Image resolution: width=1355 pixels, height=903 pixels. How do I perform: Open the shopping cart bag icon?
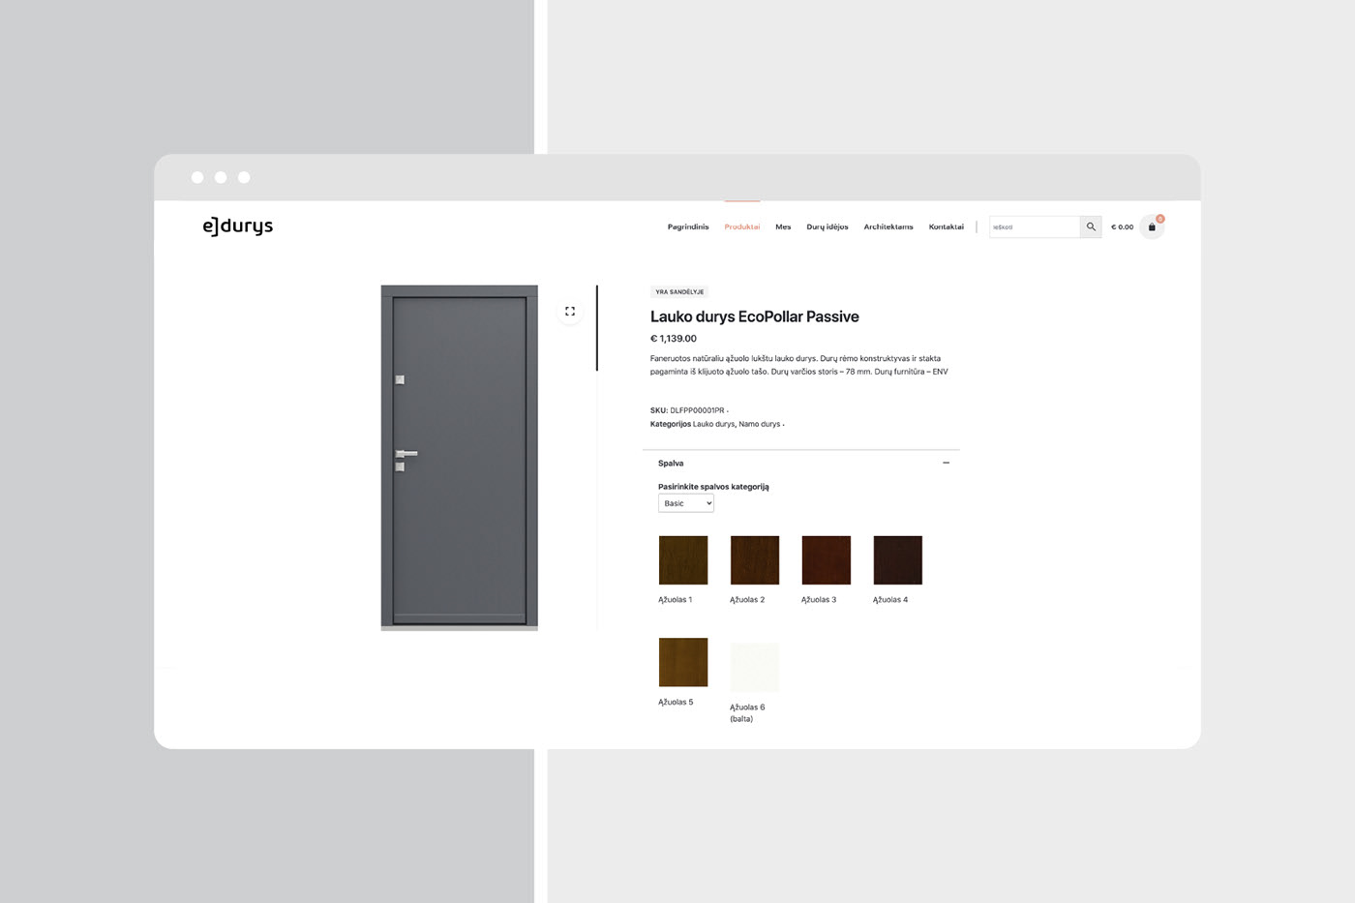click(1152, 227)
